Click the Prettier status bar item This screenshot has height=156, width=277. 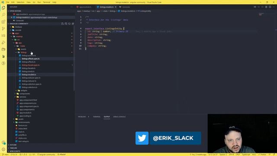tap(262, 154)
